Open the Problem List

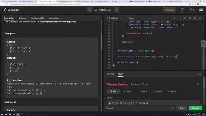[103, 10]
